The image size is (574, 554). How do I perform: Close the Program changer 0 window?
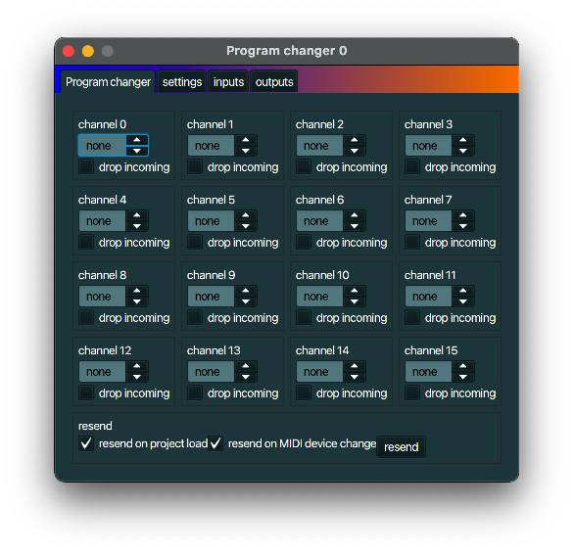[69, 51]
